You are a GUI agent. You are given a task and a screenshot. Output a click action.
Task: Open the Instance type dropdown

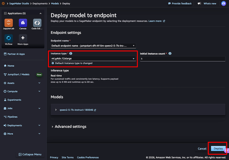click(x=93, y=58)
